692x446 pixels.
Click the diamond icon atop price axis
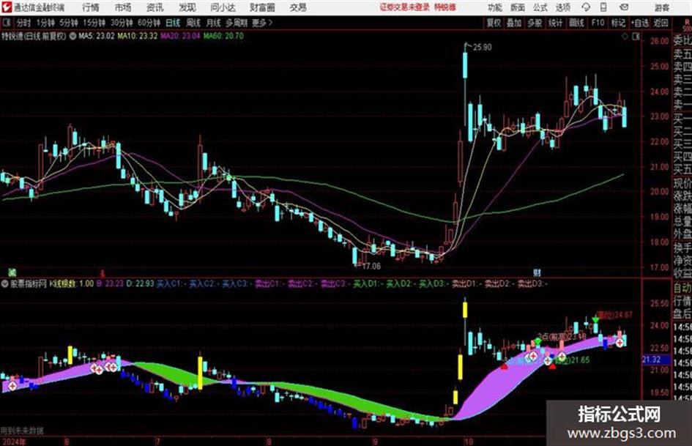click(625, 37)
